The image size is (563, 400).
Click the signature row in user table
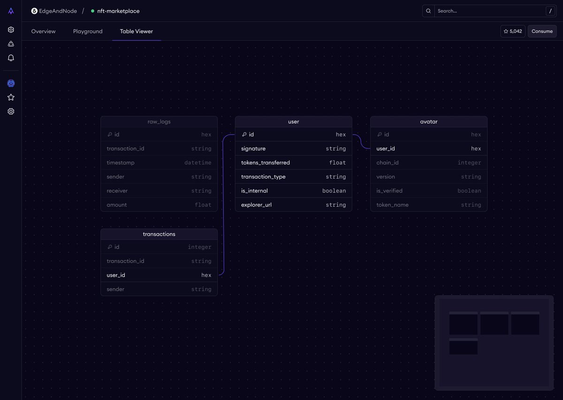coord(294,149)
